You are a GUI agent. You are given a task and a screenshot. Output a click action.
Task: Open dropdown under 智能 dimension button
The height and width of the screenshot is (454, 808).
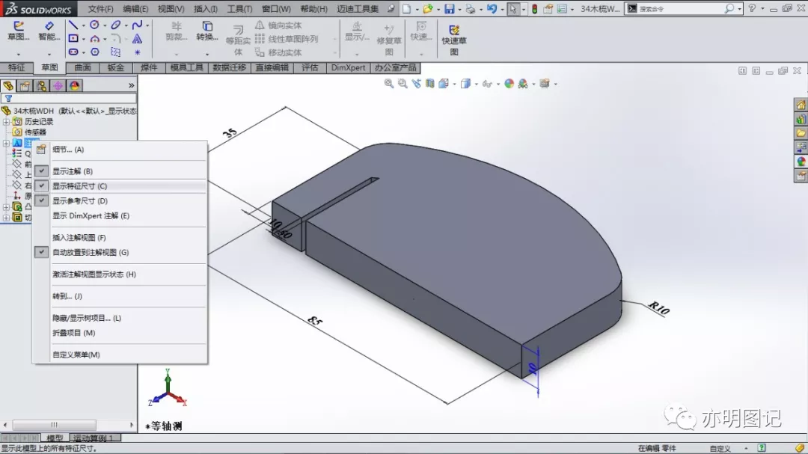[49, 54]
